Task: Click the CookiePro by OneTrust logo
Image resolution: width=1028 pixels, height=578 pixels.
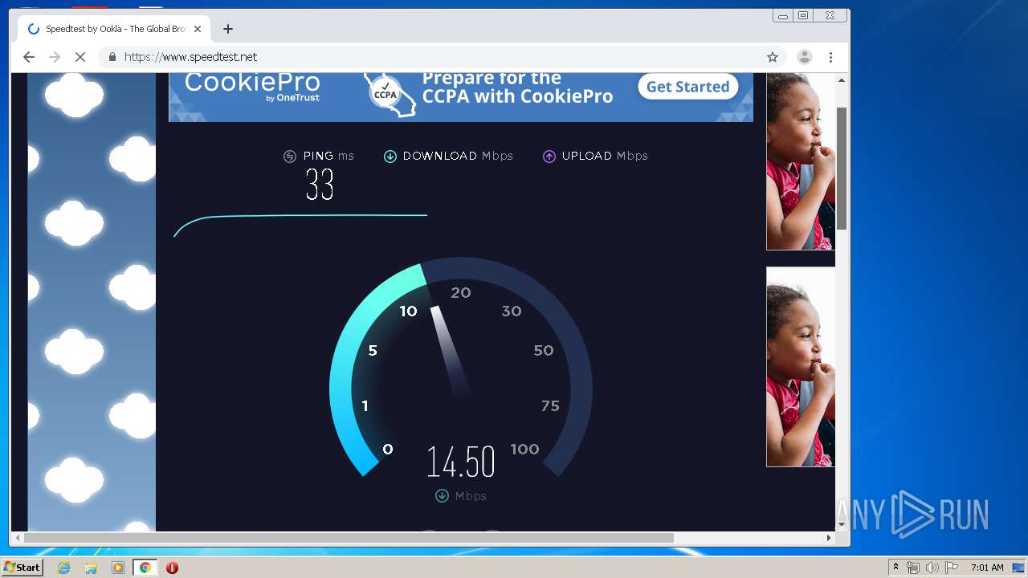Action: [252, 87]
